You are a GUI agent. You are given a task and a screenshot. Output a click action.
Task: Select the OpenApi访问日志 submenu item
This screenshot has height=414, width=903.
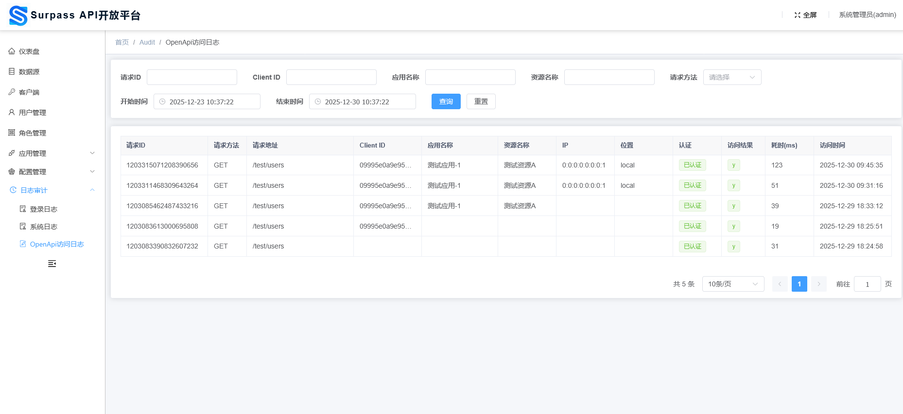tap(52, 244)
